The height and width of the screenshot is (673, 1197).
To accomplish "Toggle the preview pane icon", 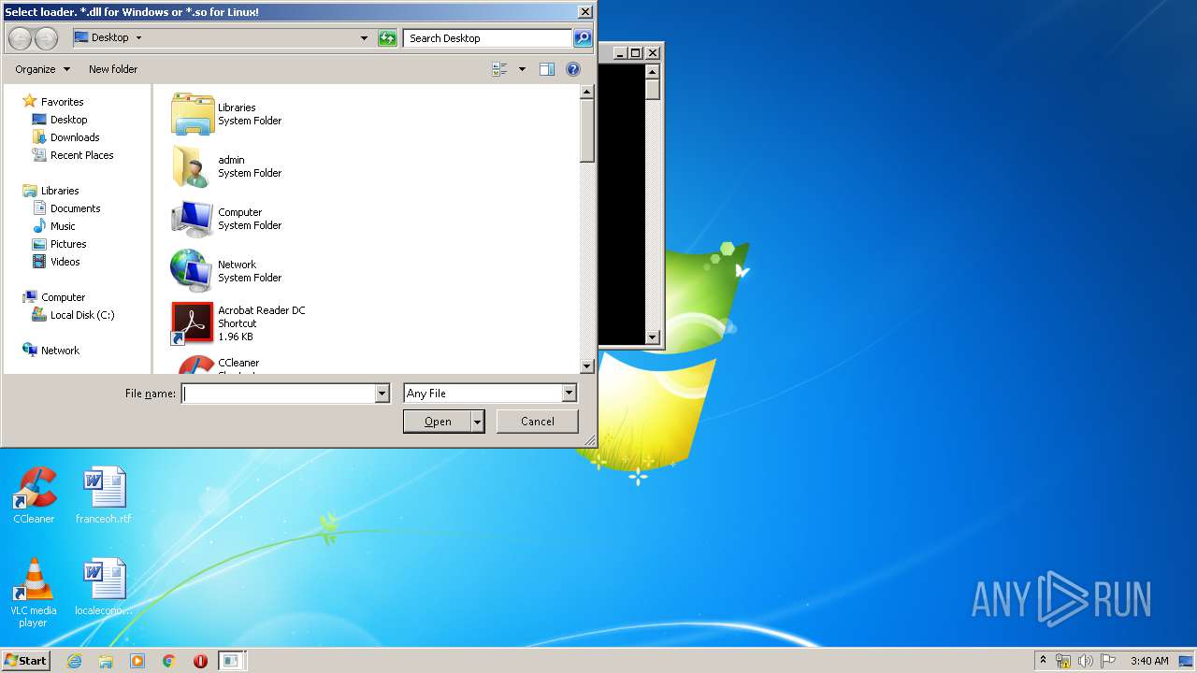I will 547,69.
